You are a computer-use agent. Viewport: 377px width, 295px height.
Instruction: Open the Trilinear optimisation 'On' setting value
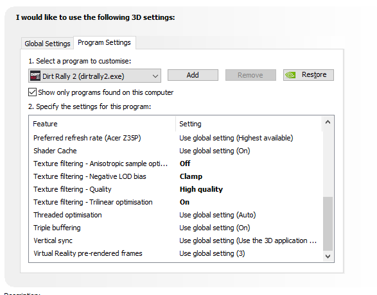(184, 202)
